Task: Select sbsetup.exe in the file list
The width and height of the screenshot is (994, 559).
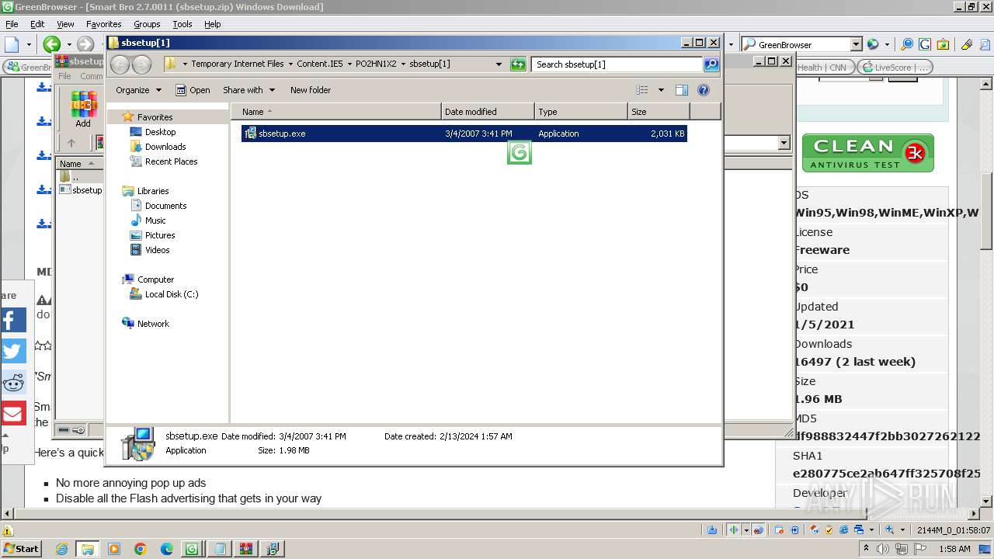Action: pyautogui.click(x=464, y=134)
